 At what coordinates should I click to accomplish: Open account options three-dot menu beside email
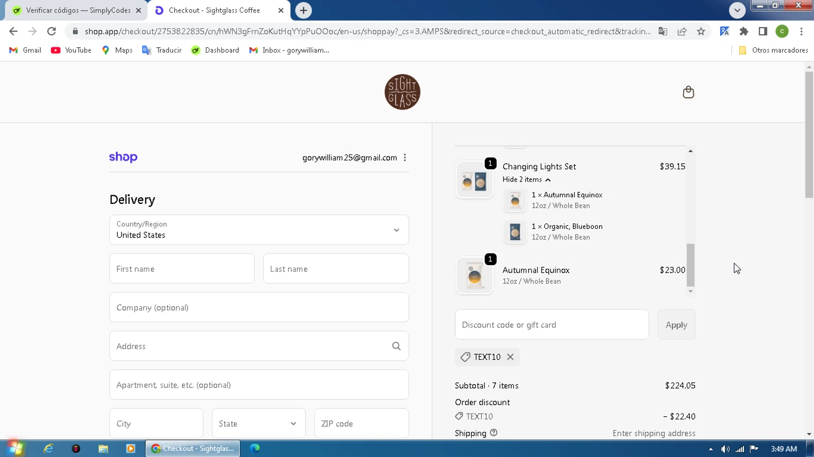(x=405, y=158)
